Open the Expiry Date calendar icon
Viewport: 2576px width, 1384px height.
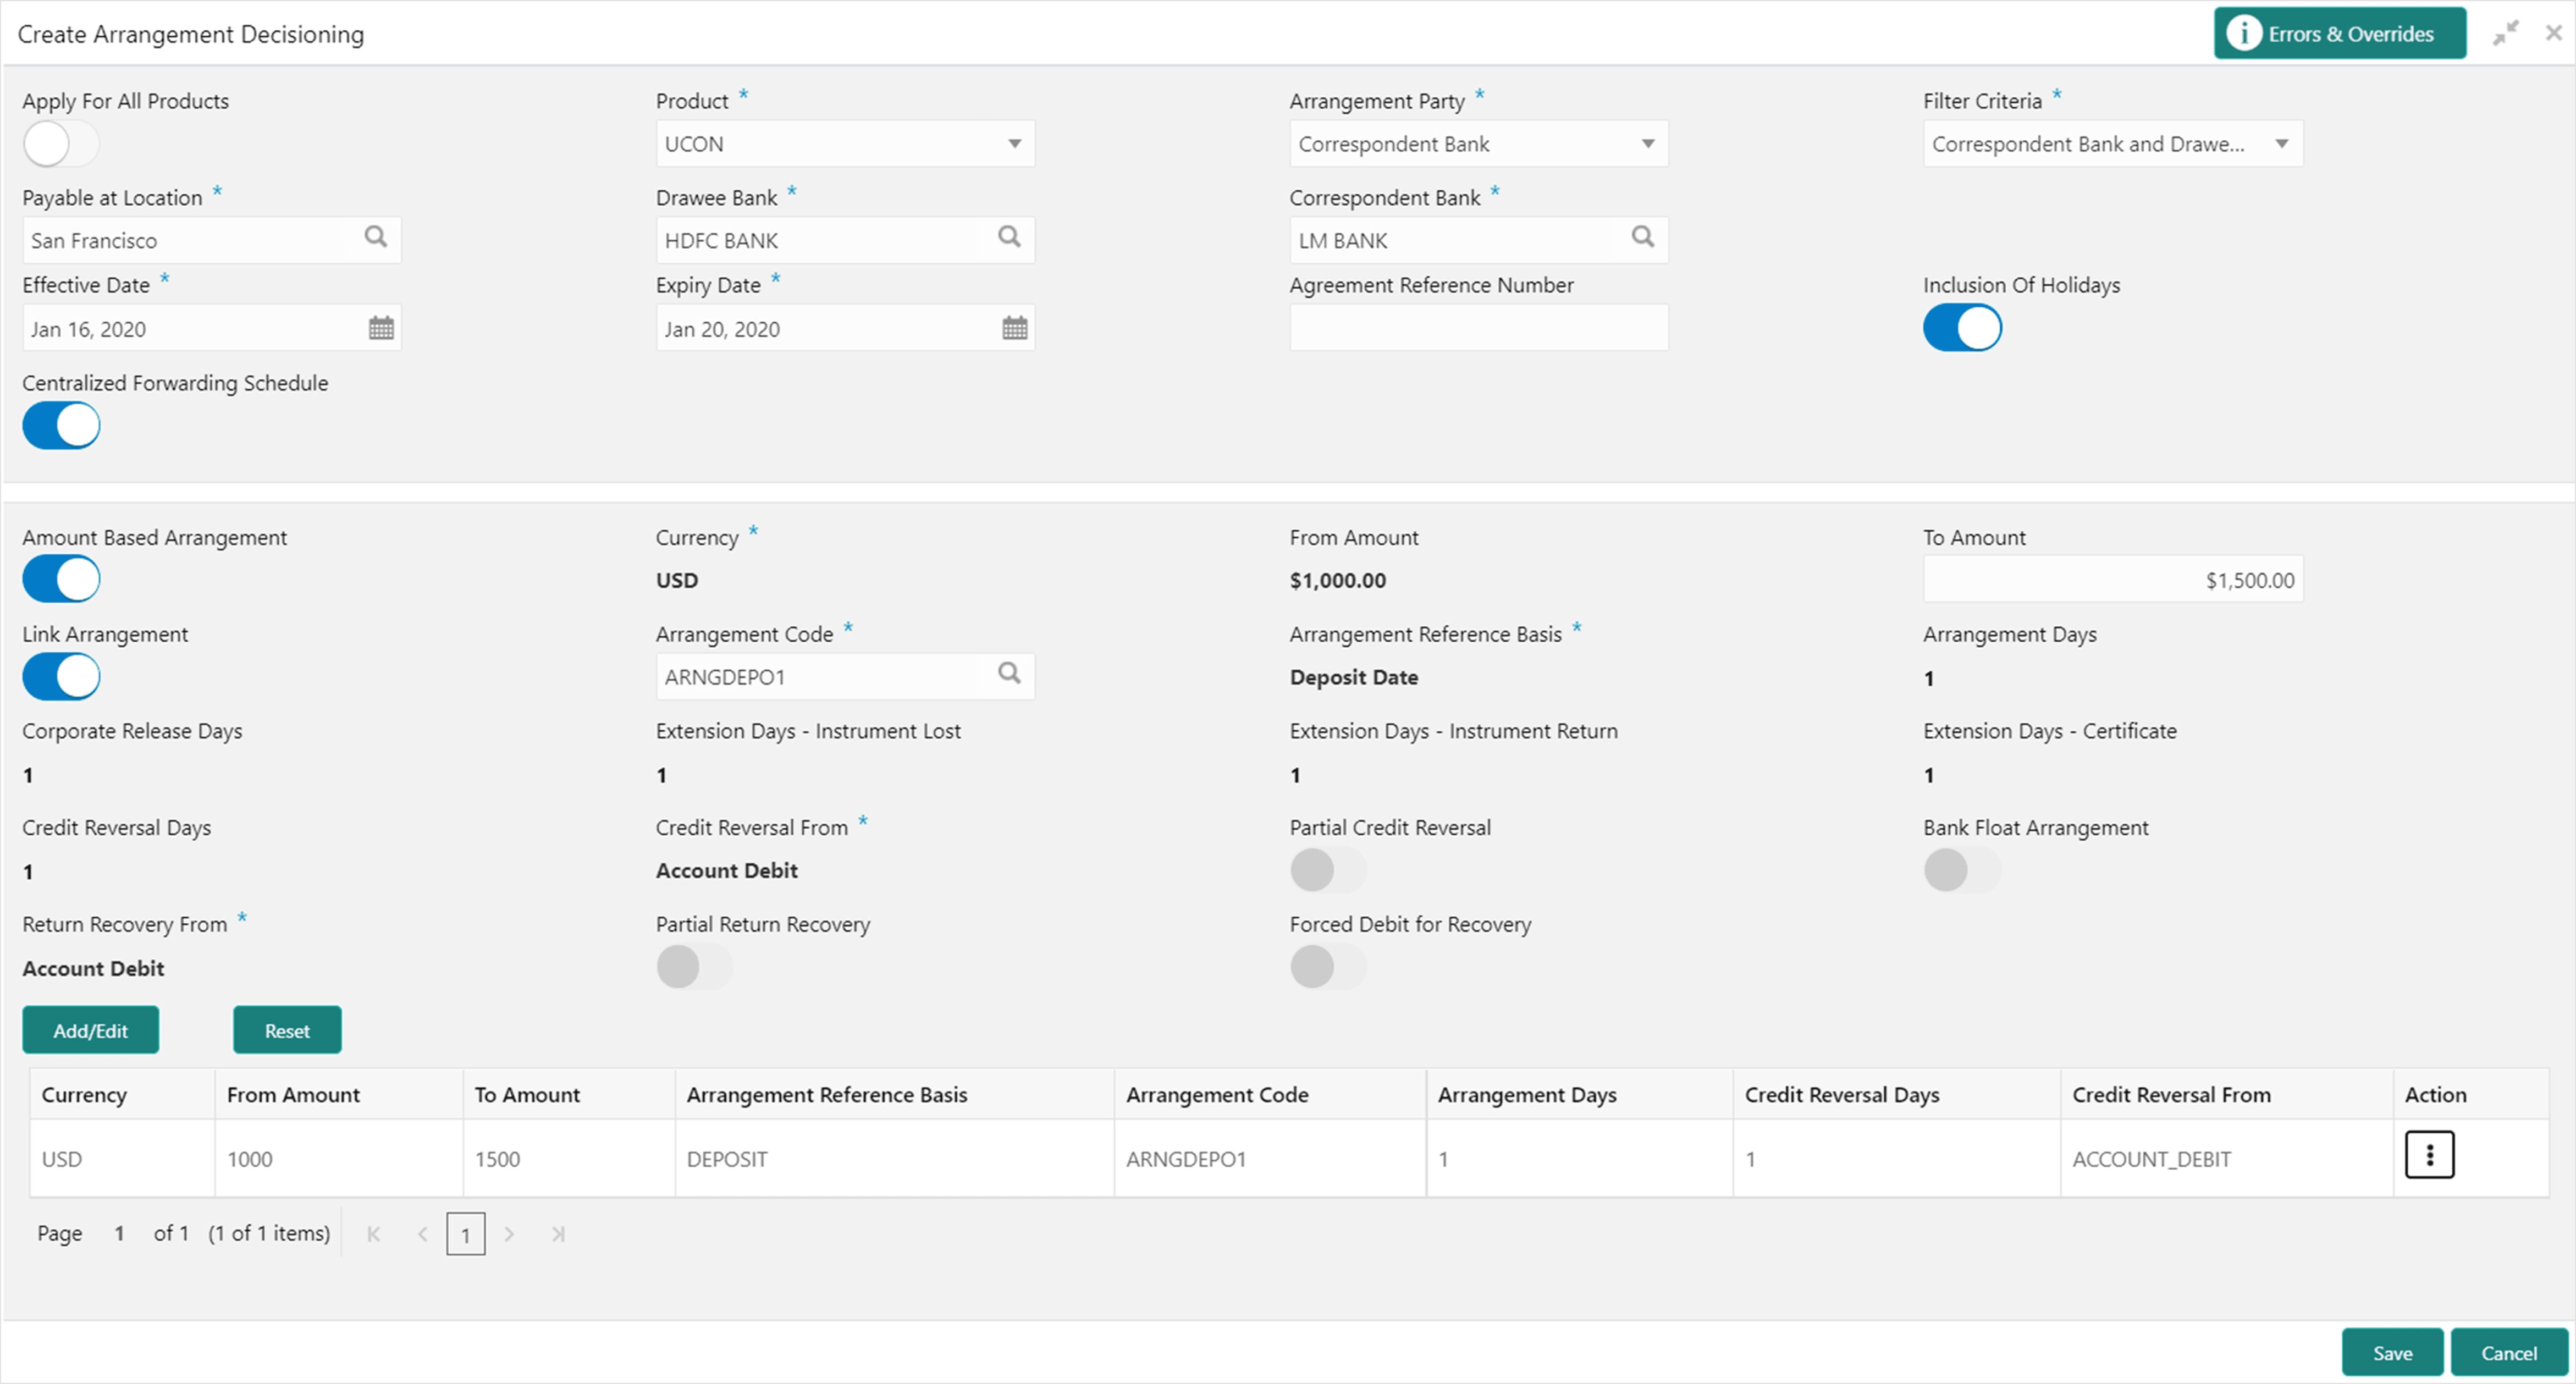point(1014,328)
